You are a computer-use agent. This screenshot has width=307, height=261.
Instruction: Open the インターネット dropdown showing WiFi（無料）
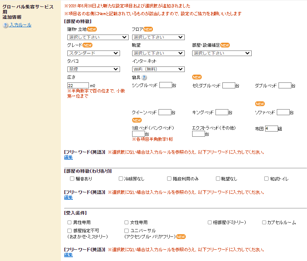point(158,69)
